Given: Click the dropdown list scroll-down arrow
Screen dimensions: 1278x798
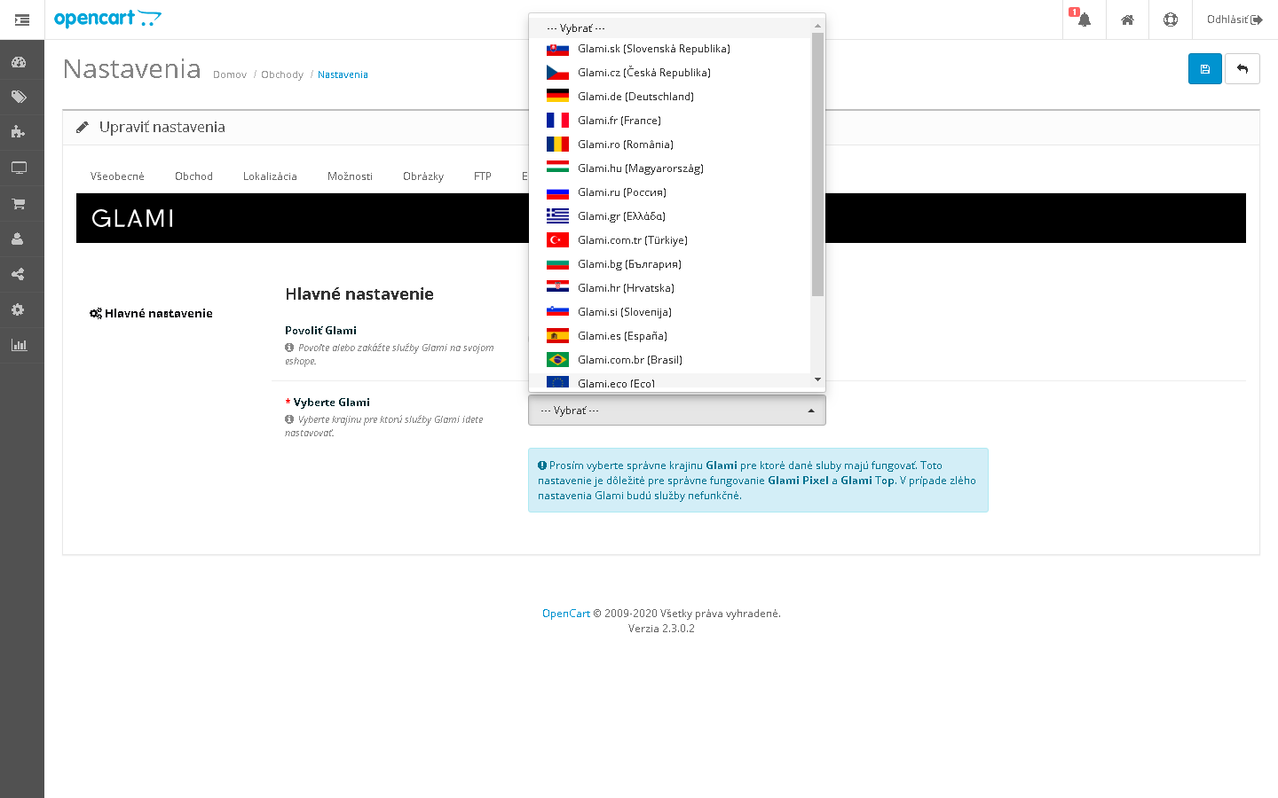Looking at the screenshot, I should click(x=817, y=379).
